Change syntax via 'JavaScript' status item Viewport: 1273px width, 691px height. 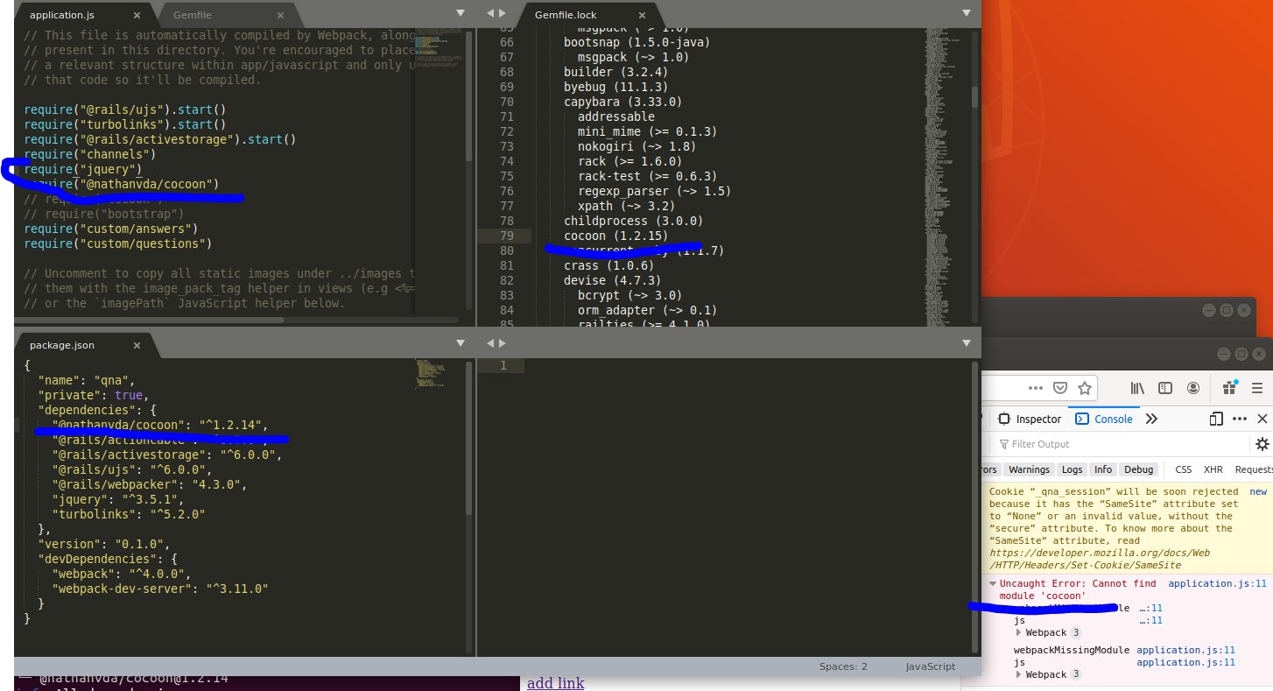tap(931, 666)
